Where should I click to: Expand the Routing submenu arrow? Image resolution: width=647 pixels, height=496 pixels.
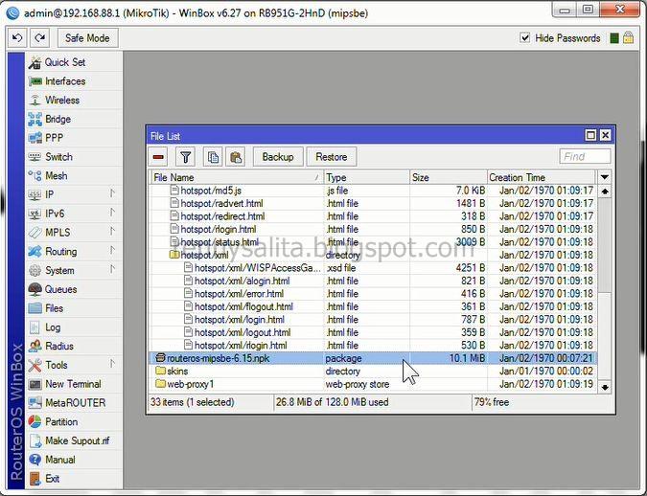click(x=112, y=250)
